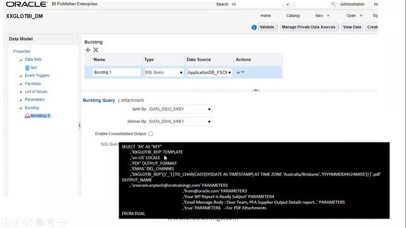Move Bursting 1 row down with arrow
Screen dimensions: 406x228
pyautogui.click(x=242, y=72)
